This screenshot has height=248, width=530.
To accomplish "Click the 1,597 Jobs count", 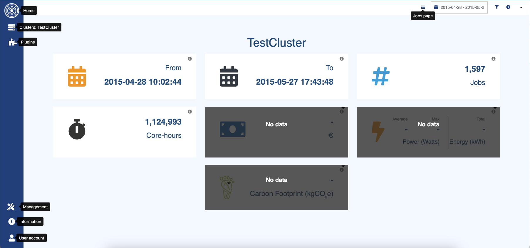I will 475,69.
